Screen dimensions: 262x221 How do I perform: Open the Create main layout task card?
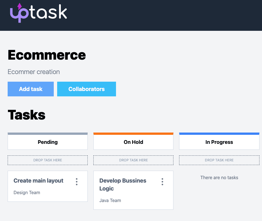point(38,181)
